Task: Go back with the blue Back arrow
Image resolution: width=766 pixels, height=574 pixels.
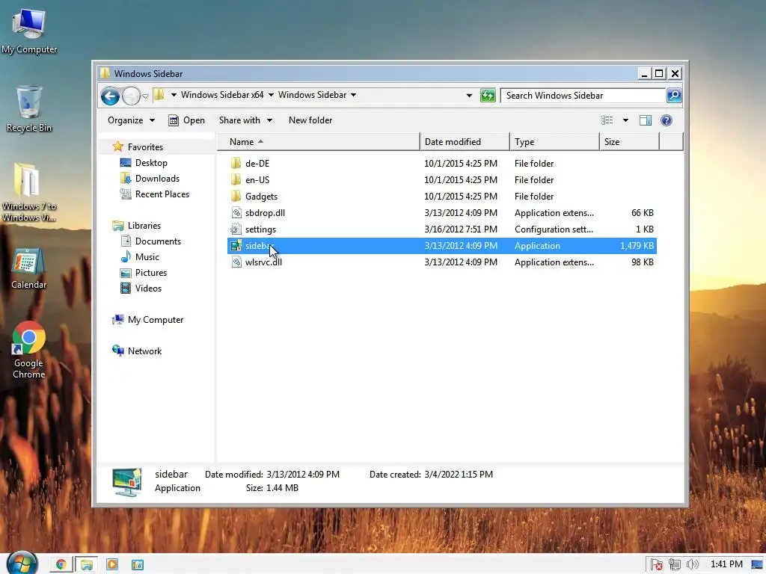Action: (111, 96)
